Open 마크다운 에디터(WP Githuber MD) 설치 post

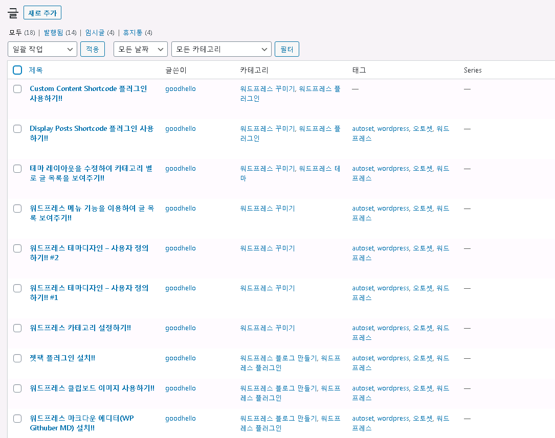[82, 423]
